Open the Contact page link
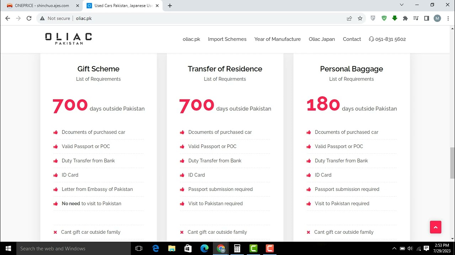This screenshot has height=255, width=455. pos(352,39)
